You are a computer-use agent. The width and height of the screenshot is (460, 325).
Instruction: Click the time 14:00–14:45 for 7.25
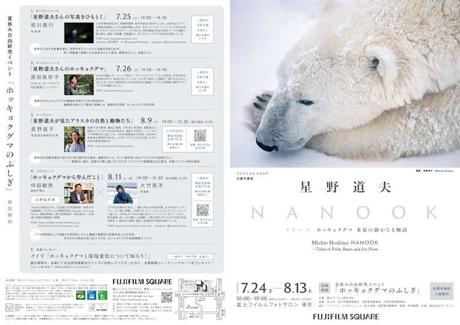click(154, 18)
